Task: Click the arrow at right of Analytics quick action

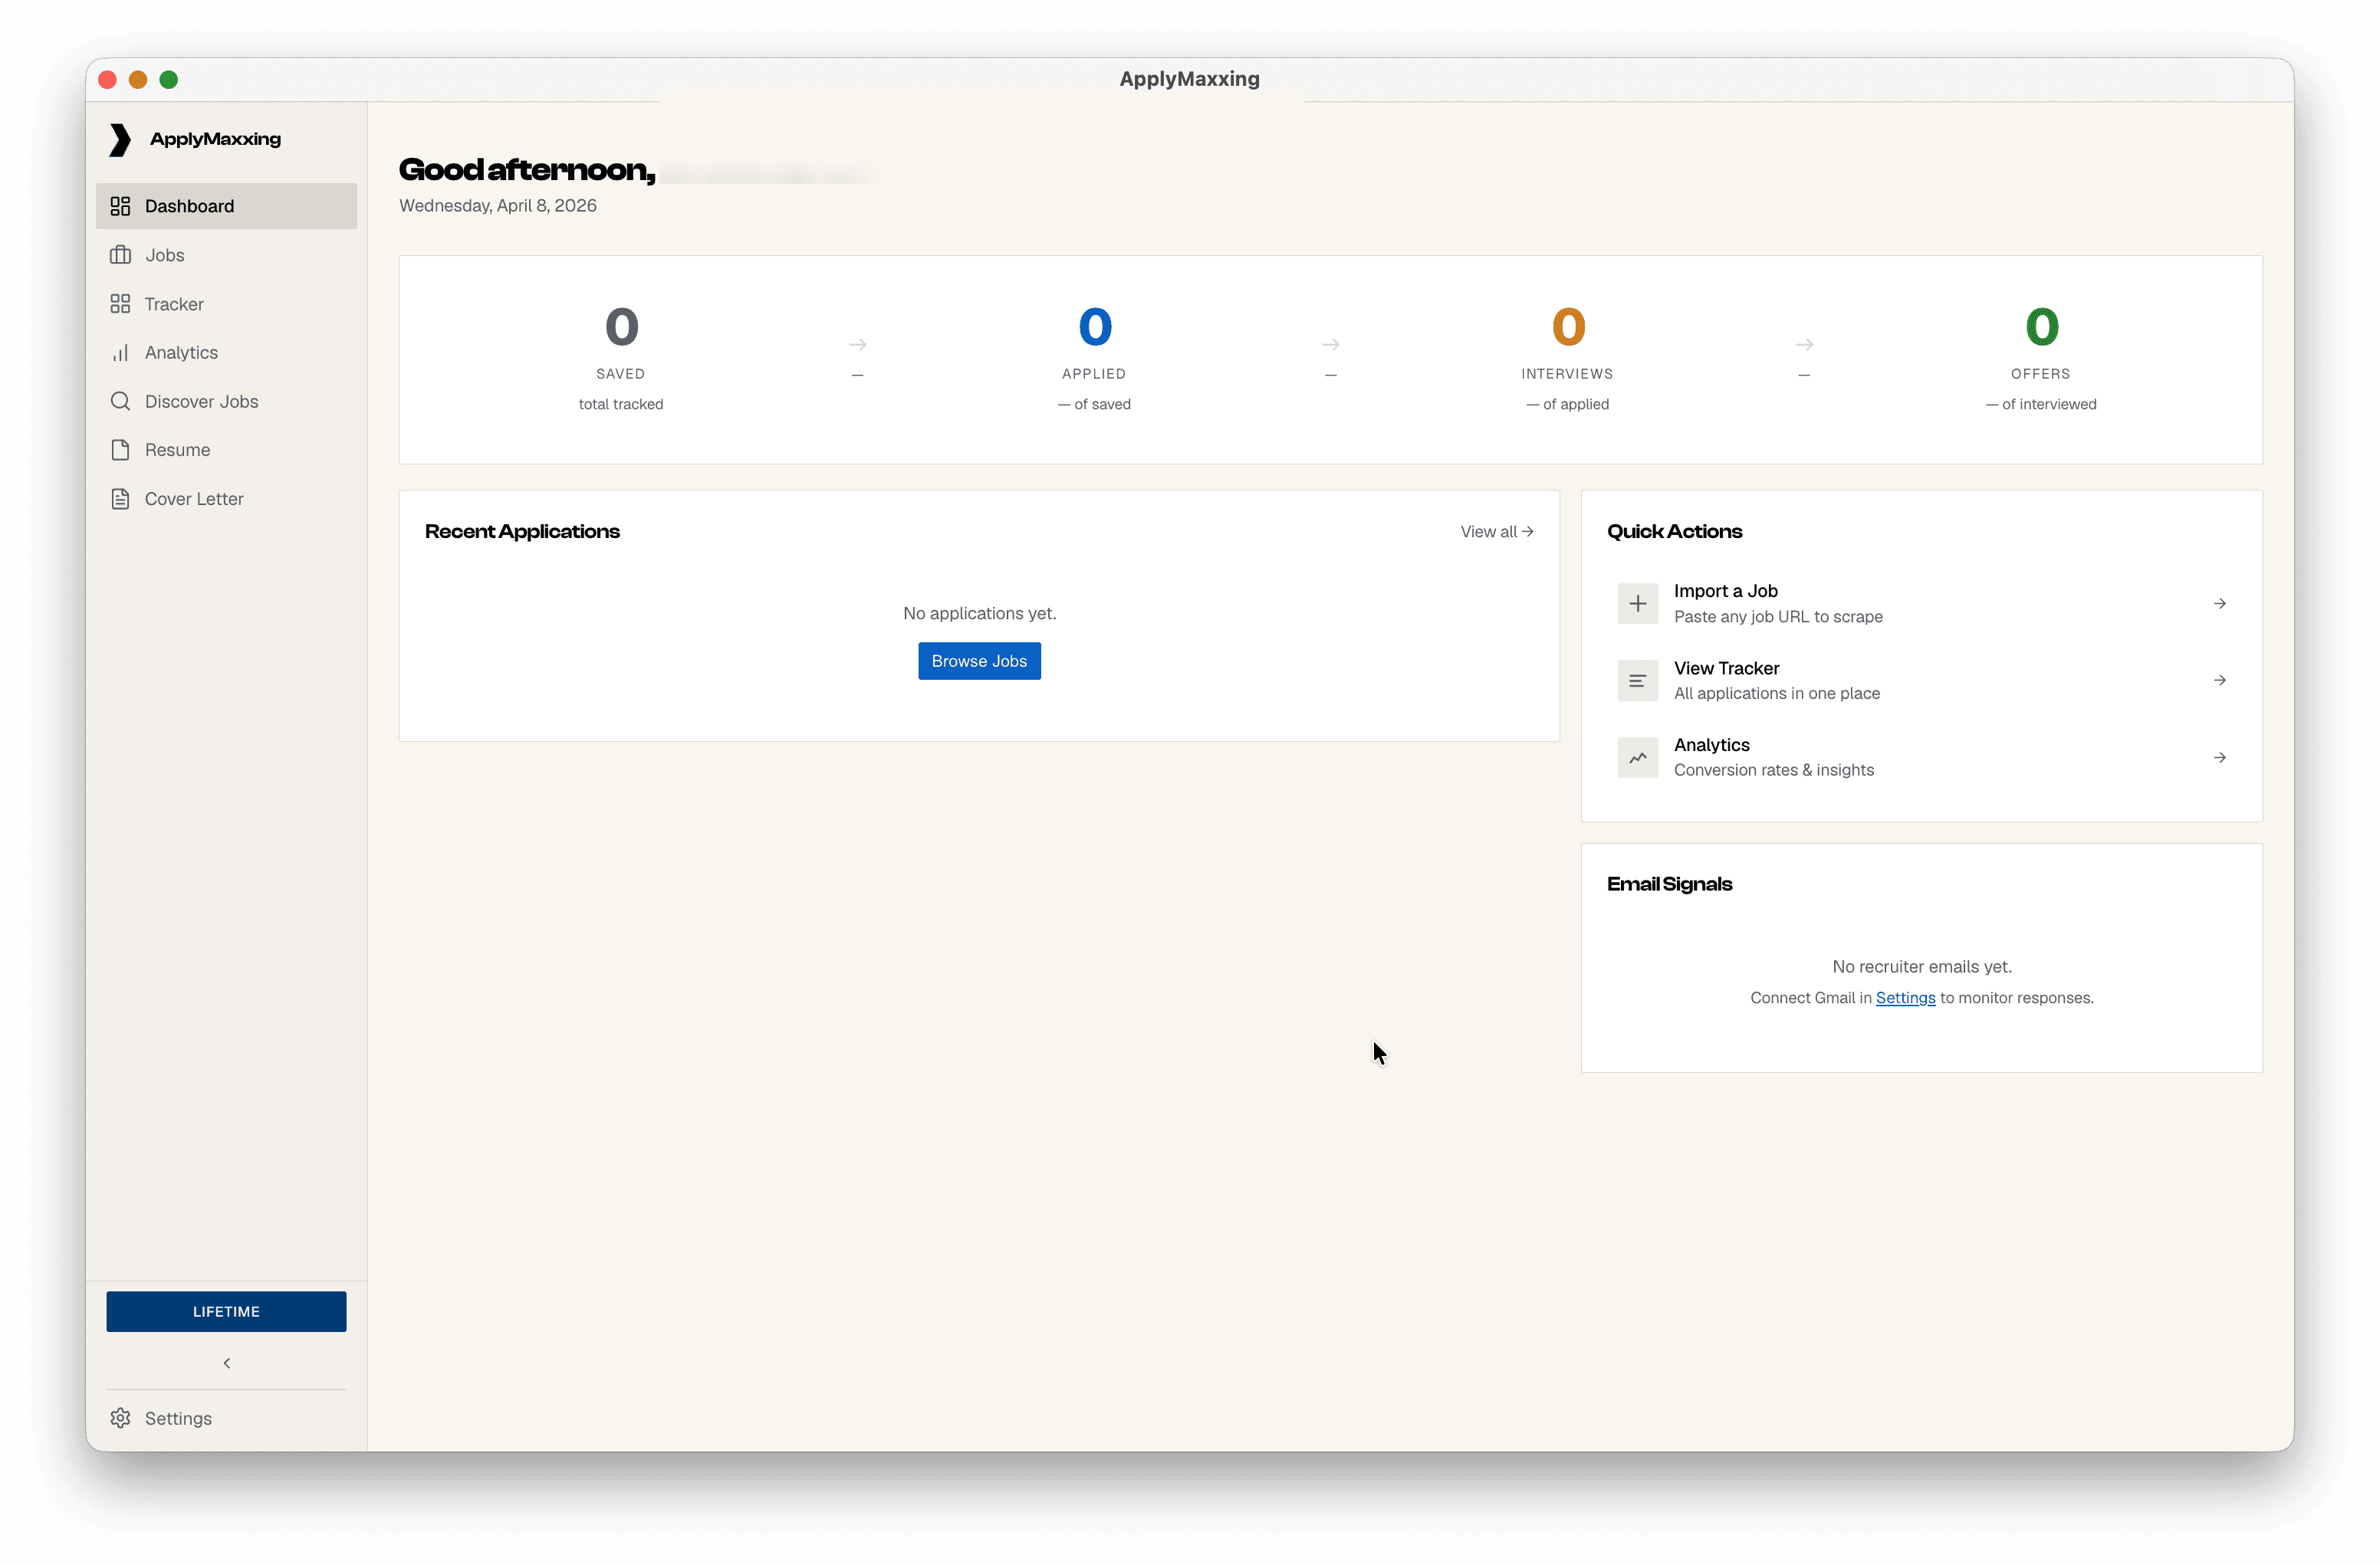Action: pos(2220,757)
